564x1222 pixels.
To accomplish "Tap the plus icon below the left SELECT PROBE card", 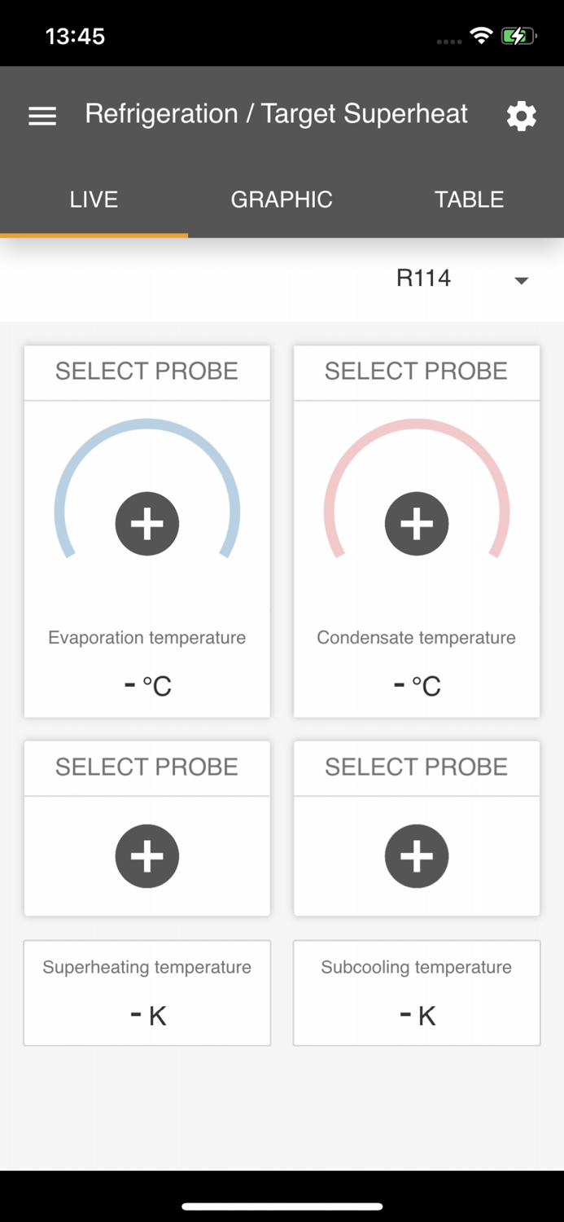I will (146, 855).
